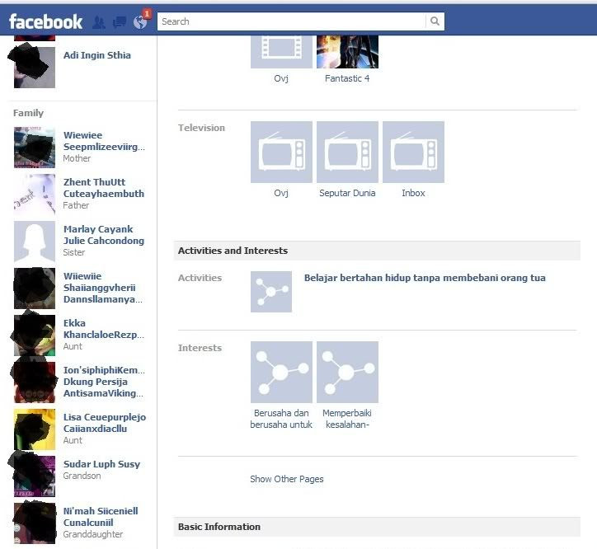Open the Ovj link under Television
Viewport: 597px width, 549px height.
coord(281,193)
